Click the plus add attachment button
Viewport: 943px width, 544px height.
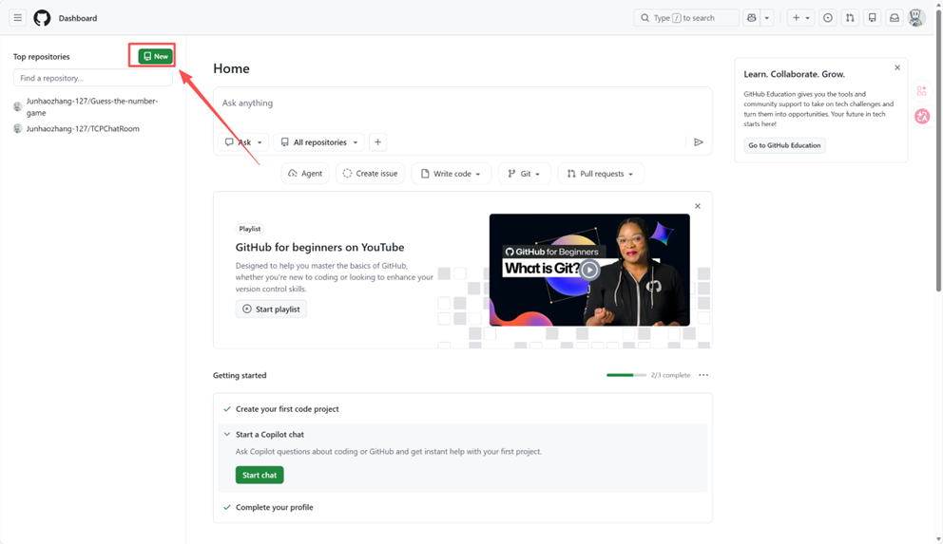tap(377, 142)
